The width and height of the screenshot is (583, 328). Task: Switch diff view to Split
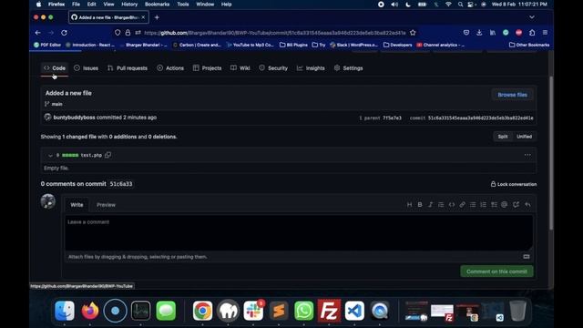click(503, 137)
